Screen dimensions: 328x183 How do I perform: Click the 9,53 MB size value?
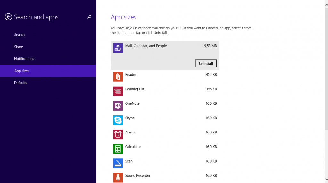click(x=210, y=46)
